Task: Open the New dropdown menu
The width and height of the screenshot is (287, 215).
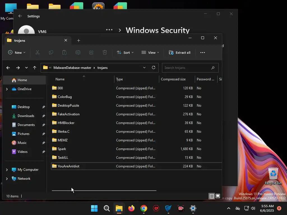Action: coord(17,52)
